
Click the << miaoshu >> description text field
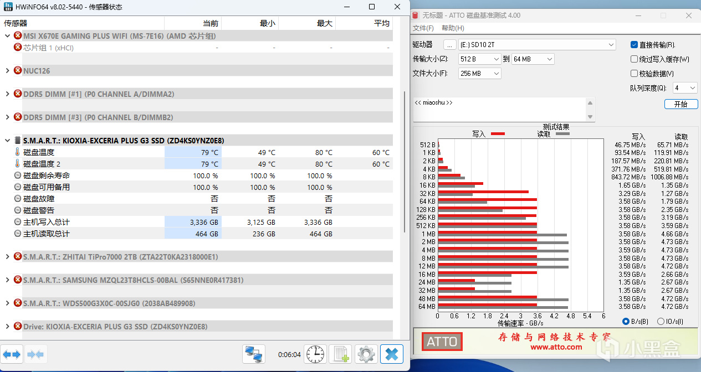[x=499, y=110]
